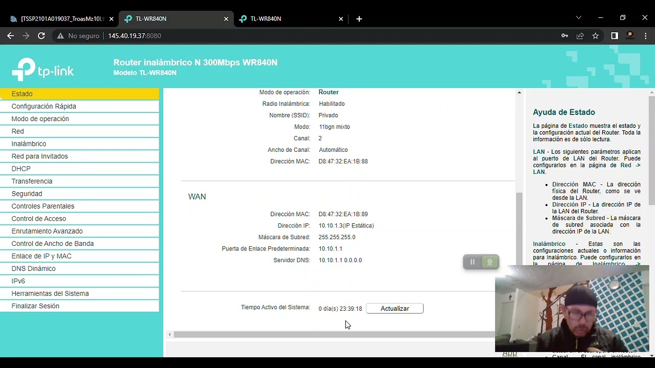The height and width of the screenshot is (368, 655).
Task: Click the content pane scroll-up arrow
Action: (519, 93)
